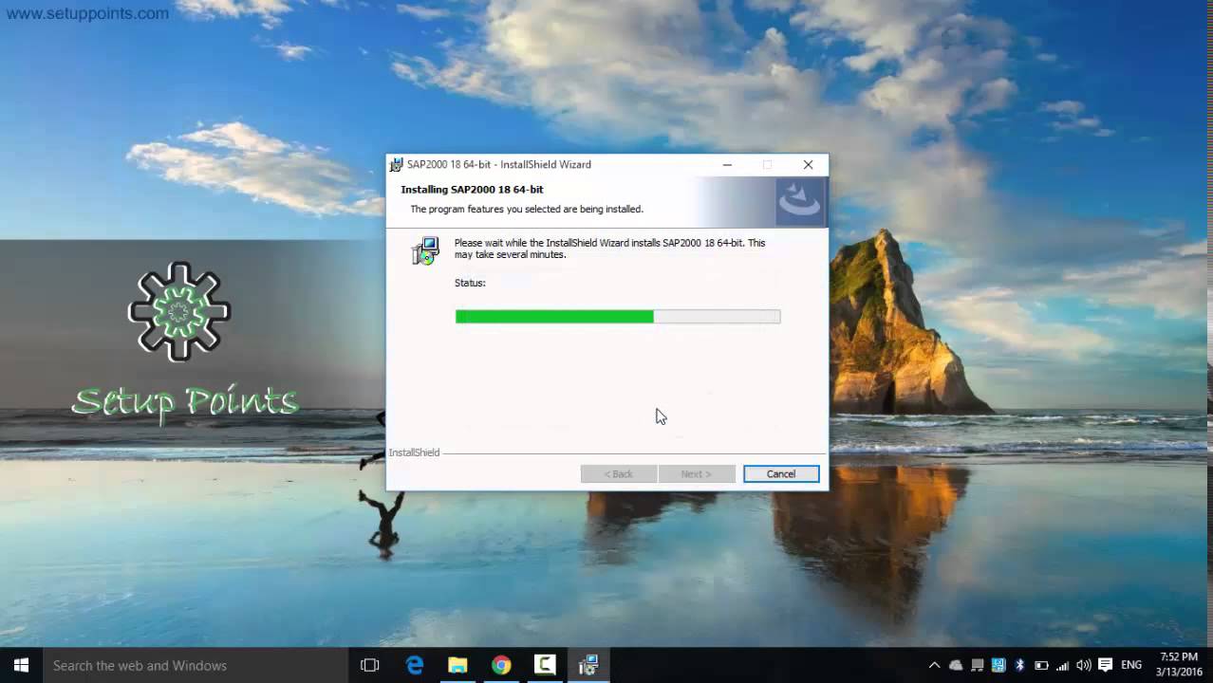Open the Camtasia recorder taskbar icon
Screen dimensions: 1213x683
click(x=545, y=665)
